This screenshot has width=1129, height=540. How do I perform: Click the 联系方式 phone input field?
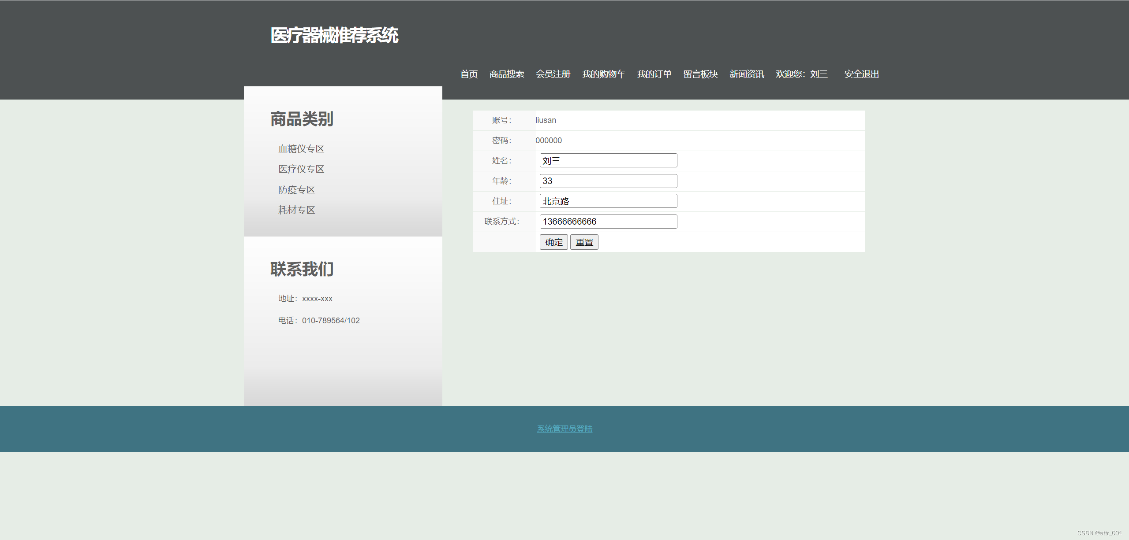click(608, 222)
